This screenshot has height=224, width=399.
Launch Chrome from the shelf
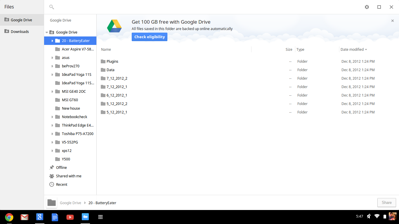click(9, 217)
